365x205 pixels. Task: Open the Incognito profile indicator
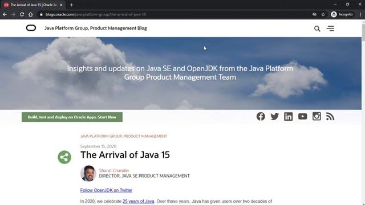342,14
